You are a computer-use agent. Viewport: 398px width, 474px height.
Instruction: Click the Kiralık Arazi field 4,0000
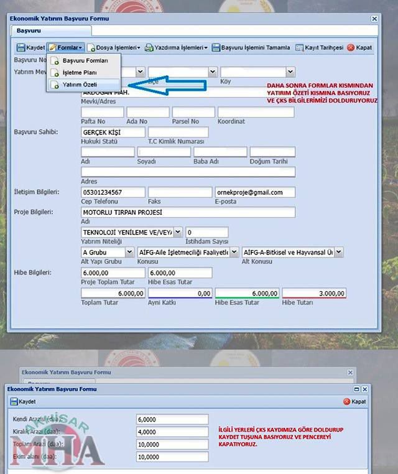[x=172, y=432]
